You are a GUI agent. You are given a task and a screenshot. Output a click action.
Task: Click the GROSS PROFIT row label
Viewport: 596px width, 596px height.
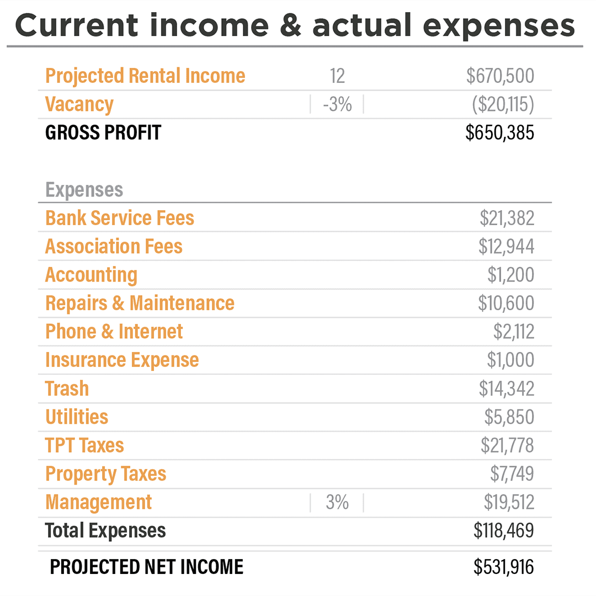tap(103, 132)
